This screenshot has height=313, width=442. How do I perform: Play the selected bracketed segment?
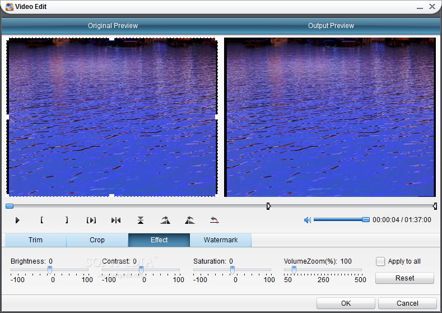(x=91, y=220)
